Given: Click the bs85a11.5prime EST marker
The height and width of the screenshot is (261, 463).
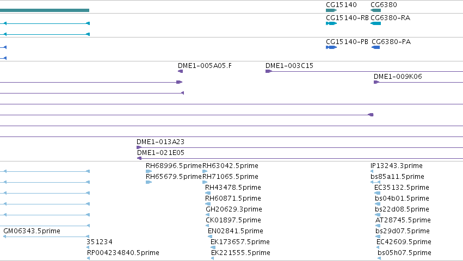Looking at the screenshot, I should [x=375, y=182].
